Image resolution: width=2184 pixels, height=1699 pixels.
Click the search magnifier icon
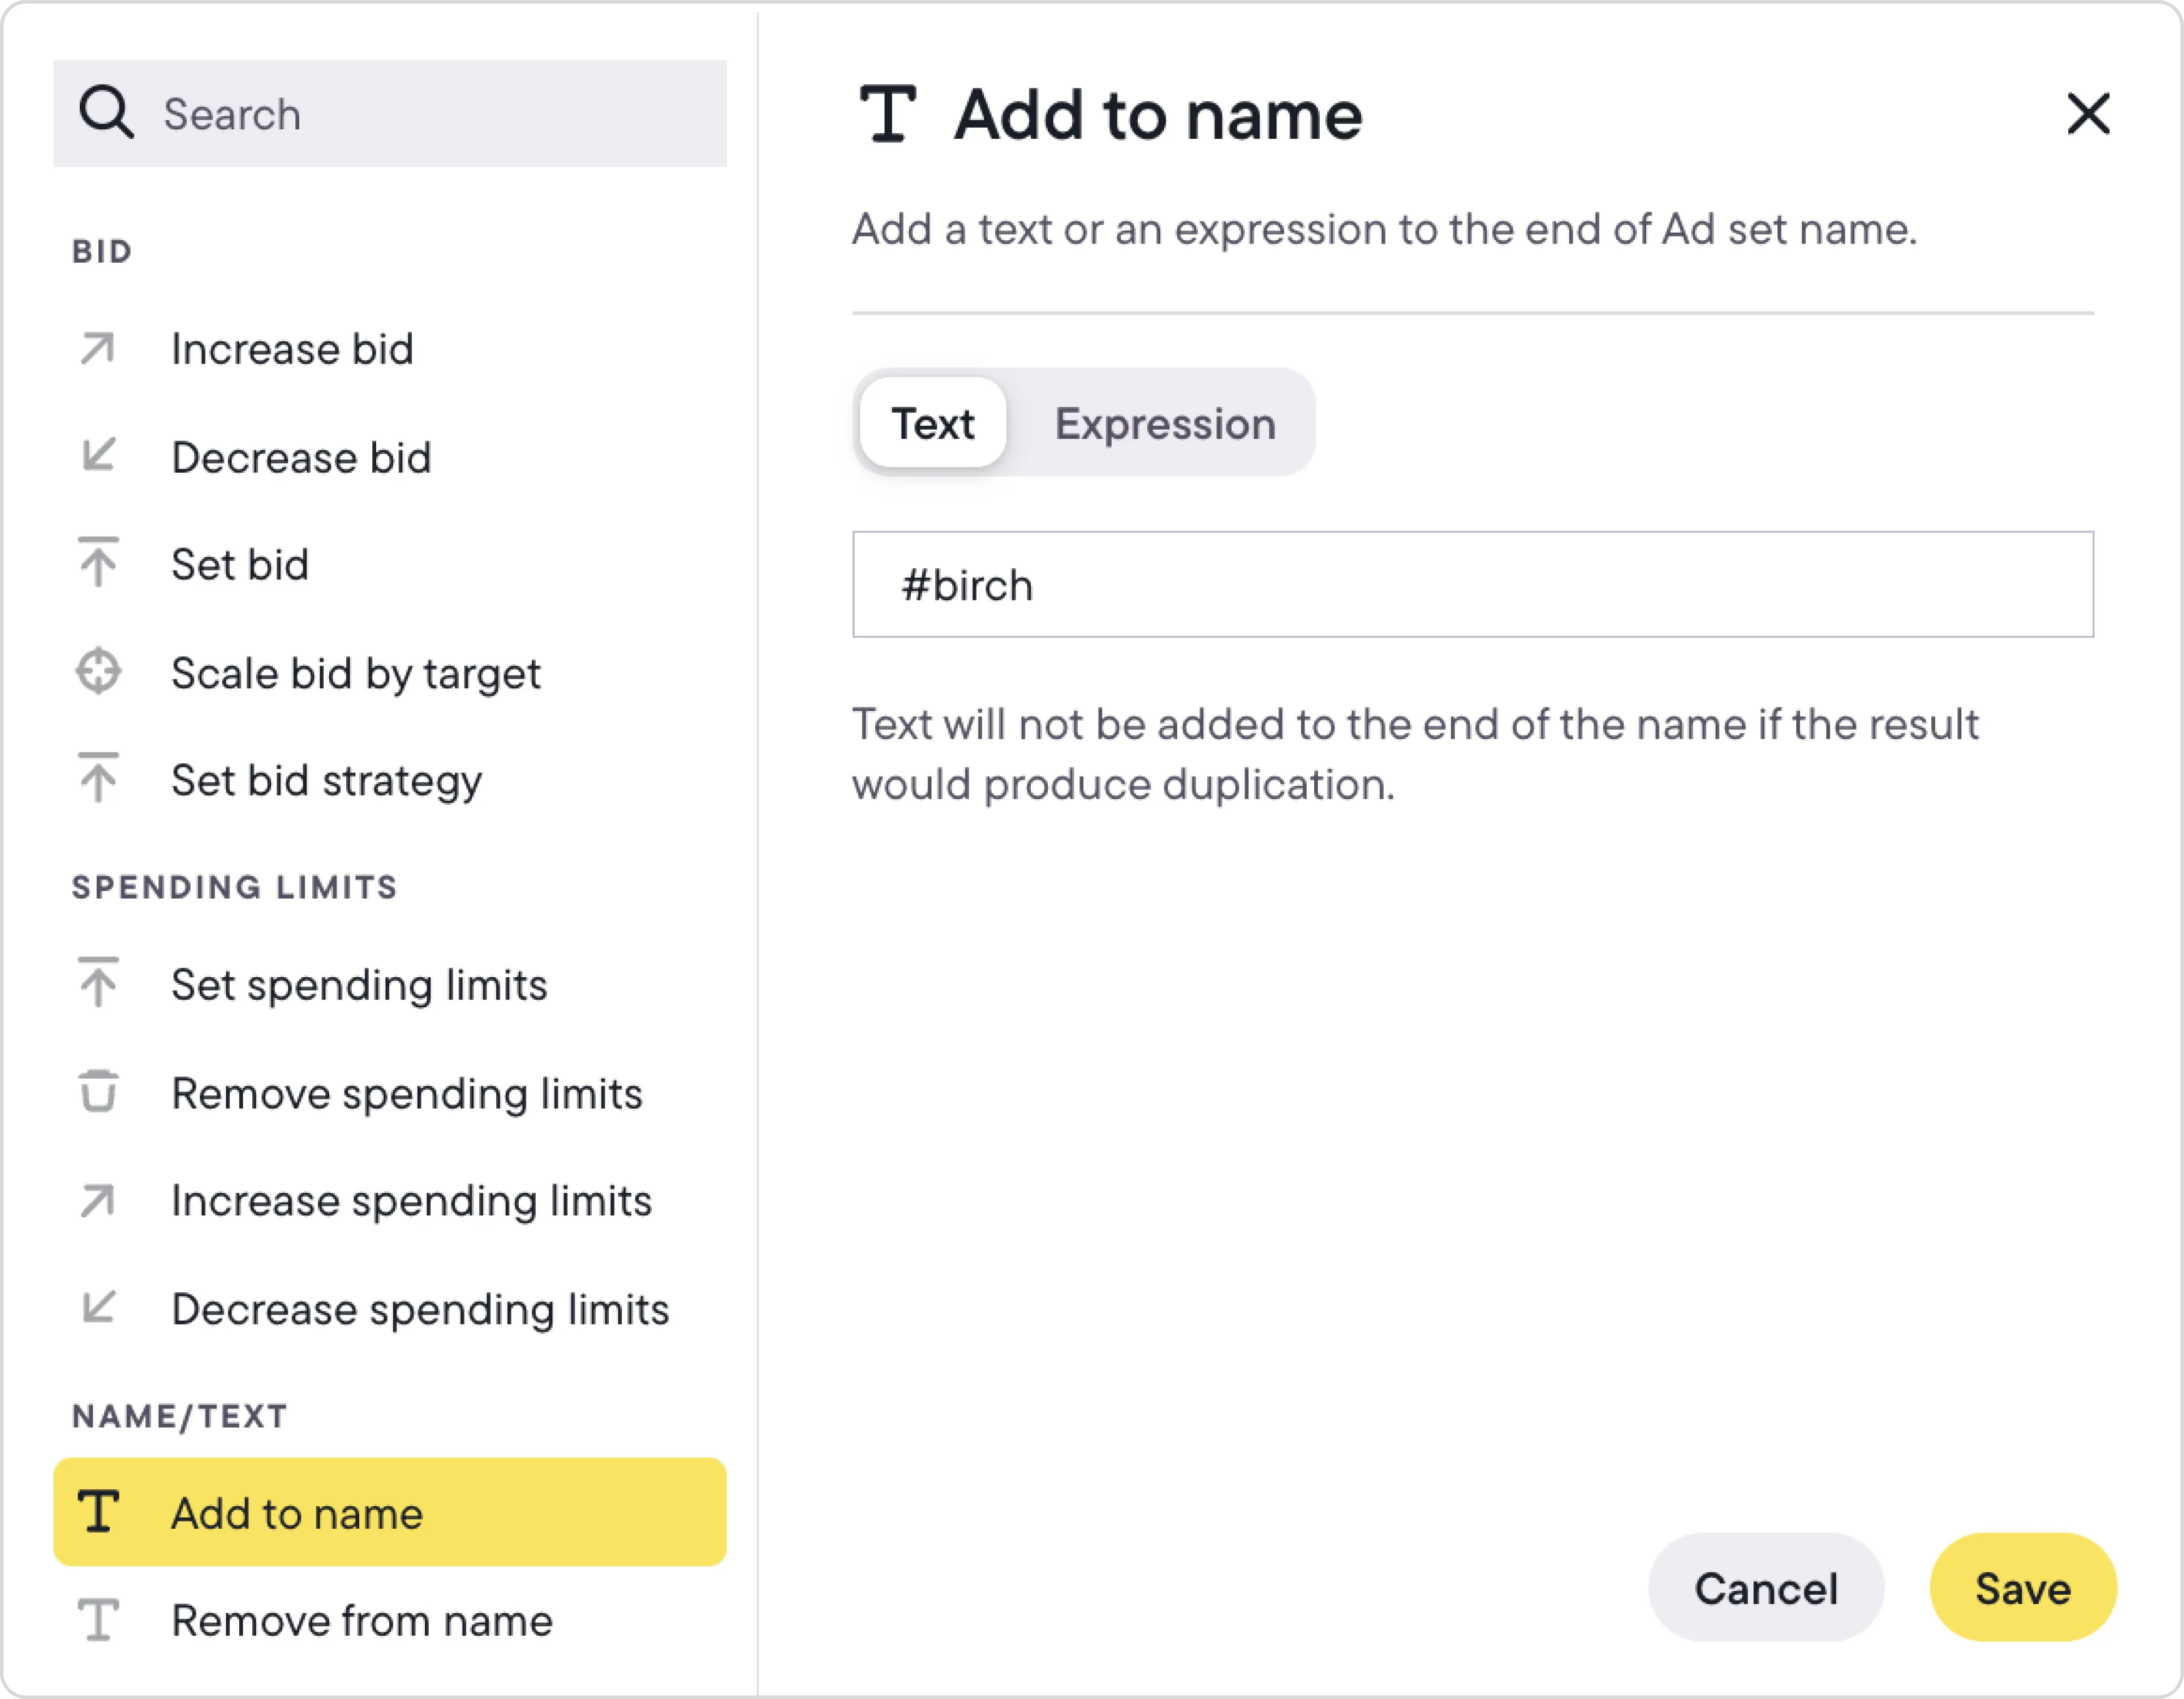point(106,112)
